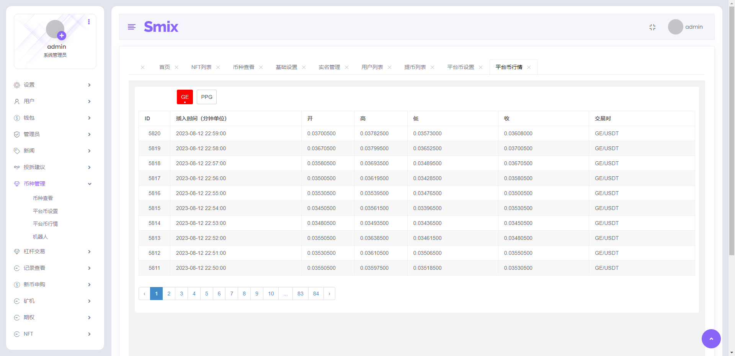The height and width of the screenshot is (356, 735).
Task: Click the back-to-top circular arrow button
Action: [711, 339]
